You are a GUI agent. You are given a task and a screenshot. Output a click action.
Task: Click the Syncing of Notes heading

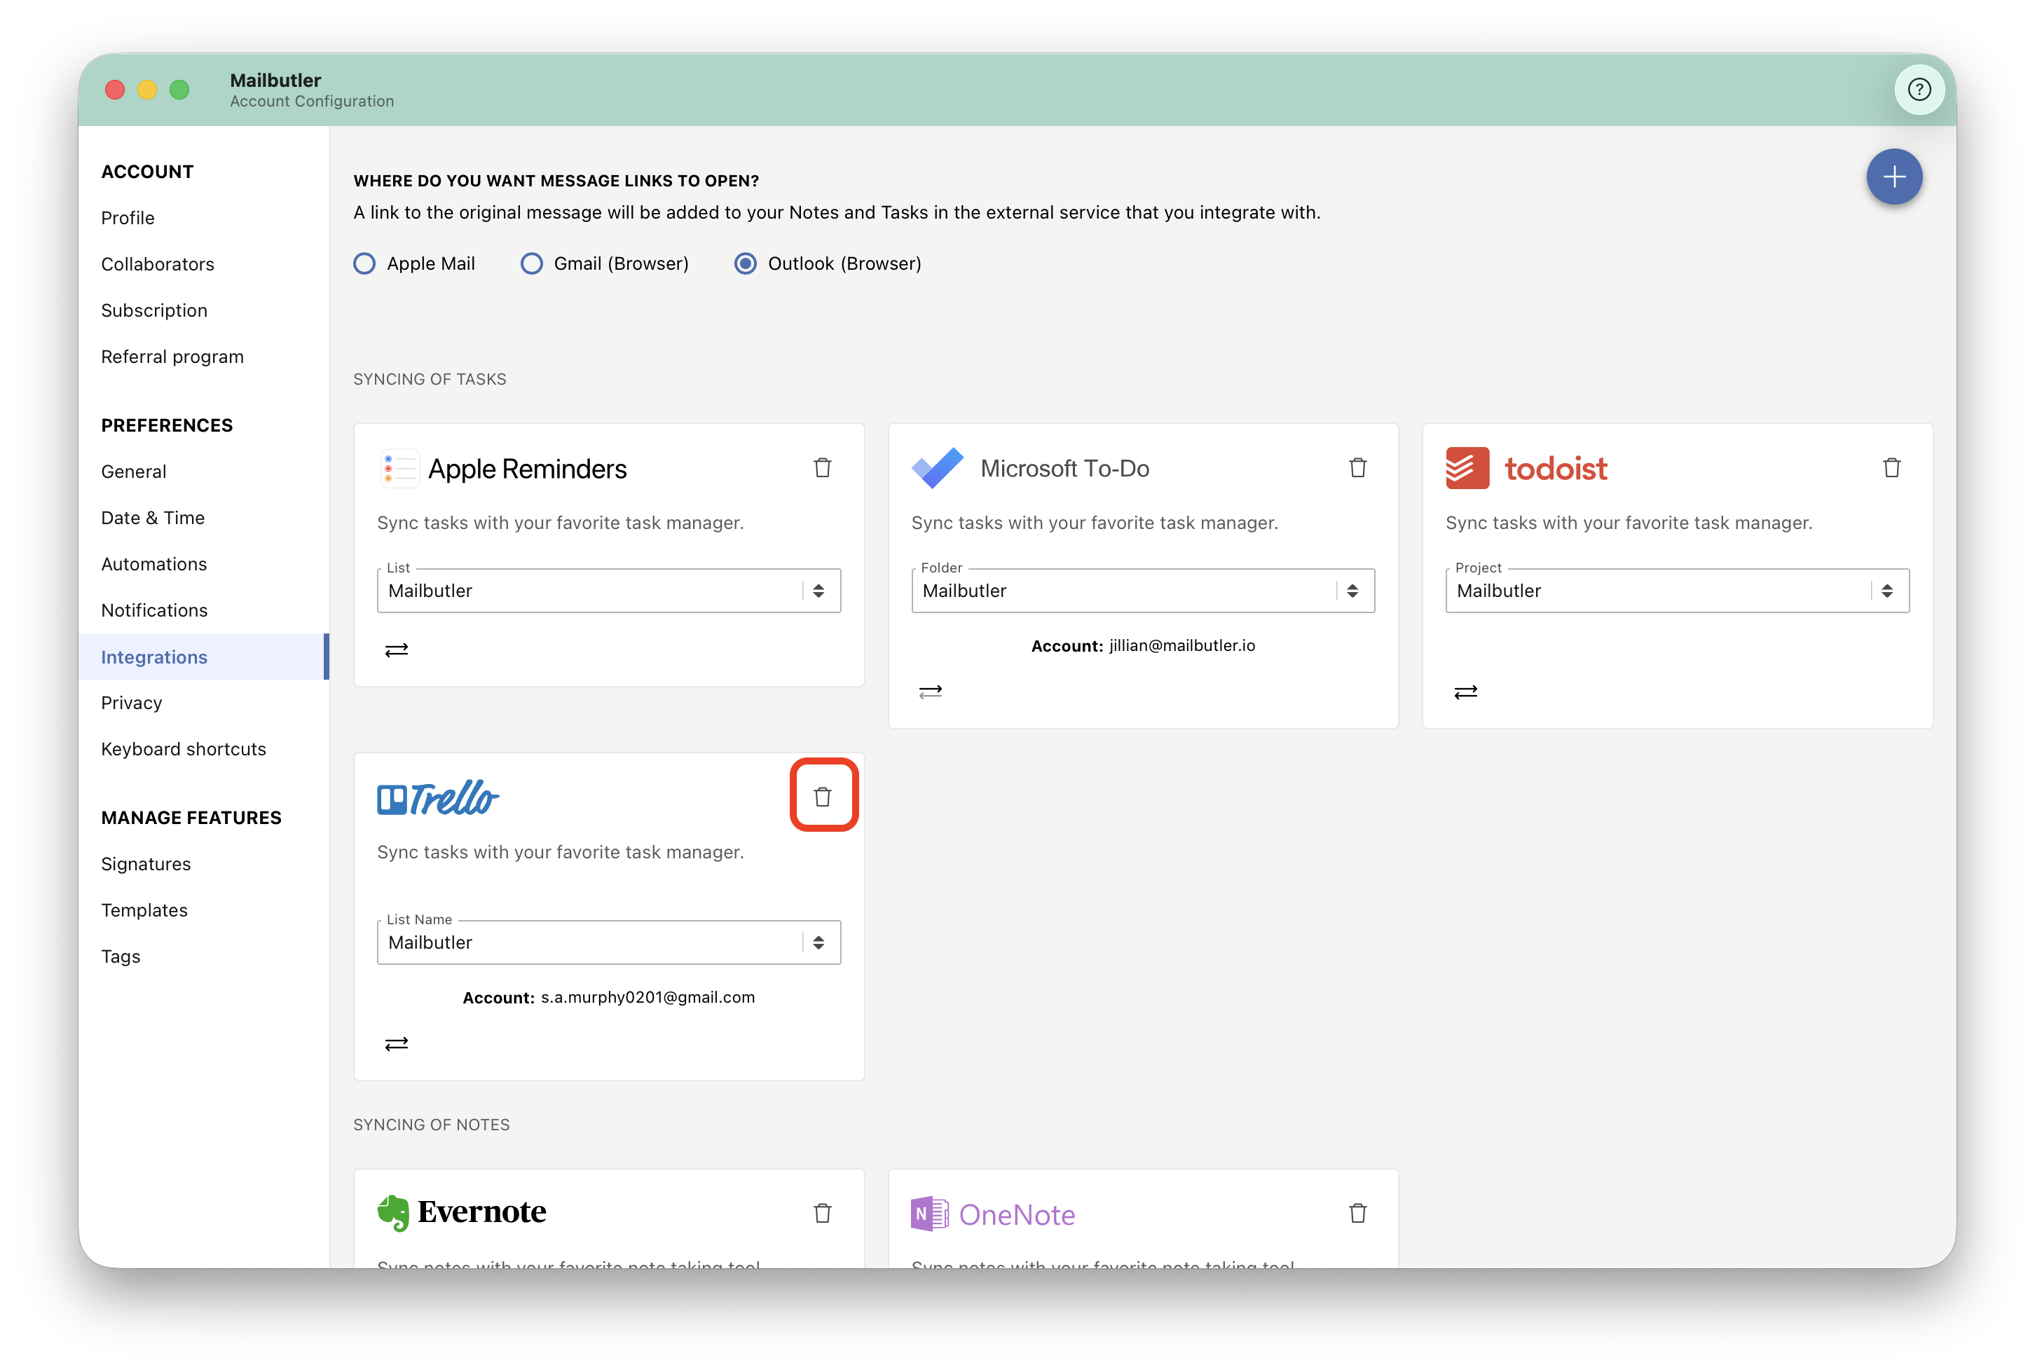[432, 1125]
